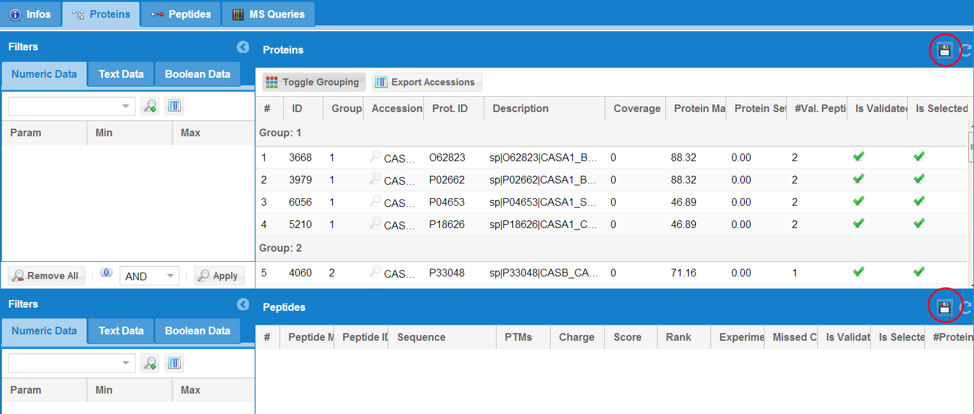Screen dimensions: 974x414
Task: Open the AND logic operator dropdown
Action: (x=170, y=276)
